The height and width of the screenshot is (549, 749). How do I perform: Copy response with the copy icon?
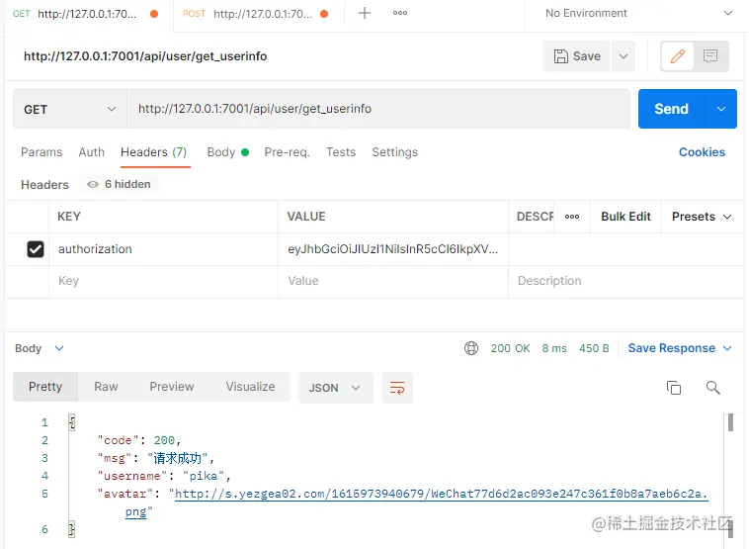[x=674, y=388]
